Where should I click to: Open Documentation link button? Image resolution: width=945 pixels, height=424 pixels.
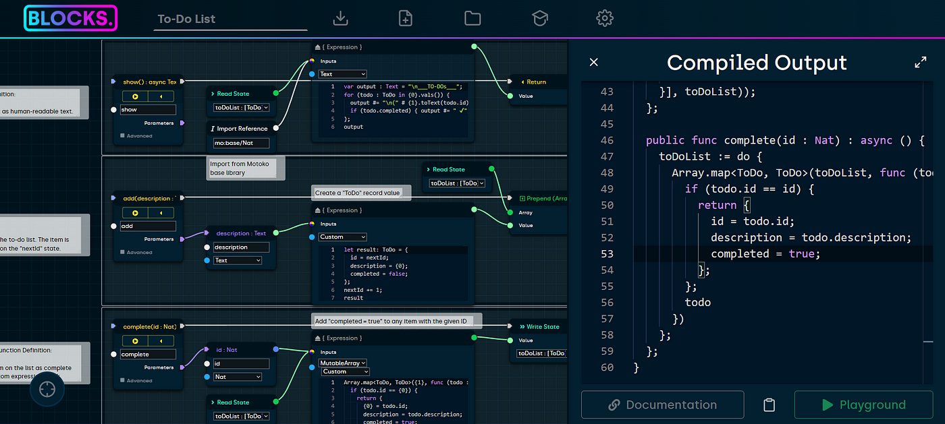pos(662,405)
